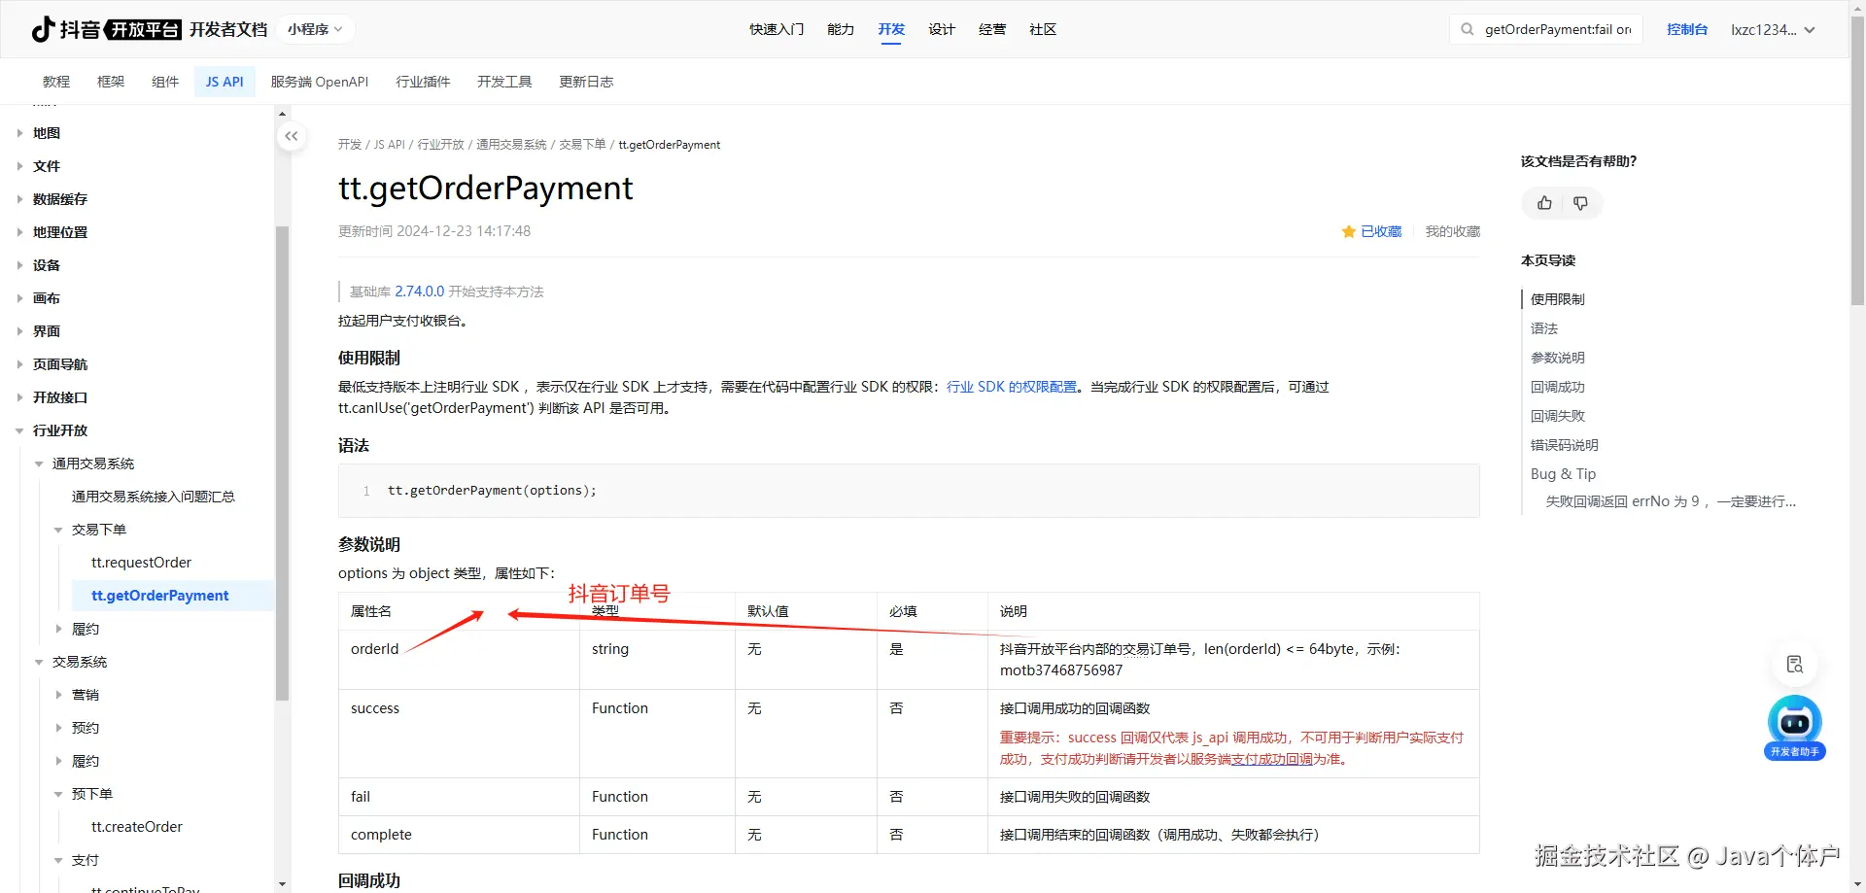Expand the 设备 tree section
The height and width of the screenshot is (893, 1866).
coord(19,265)
